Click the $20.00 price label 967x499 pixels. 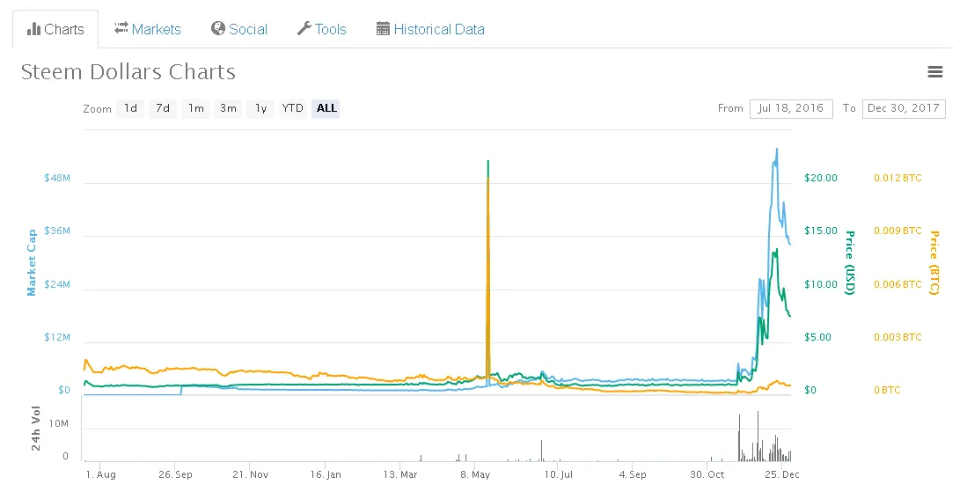coord(821,178)
